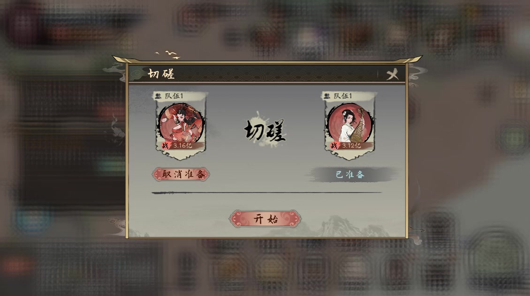This screenshot has height=296, width=530.
Task: Click the blurred cyan circular icon behind the dialog
Action: pos(33,222)
